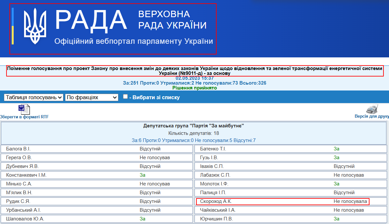Viewport: 389px width, 224px height.
Task: Toggle 'Вибрати зі списку' checkbox
Action: [x=126, y=97]
